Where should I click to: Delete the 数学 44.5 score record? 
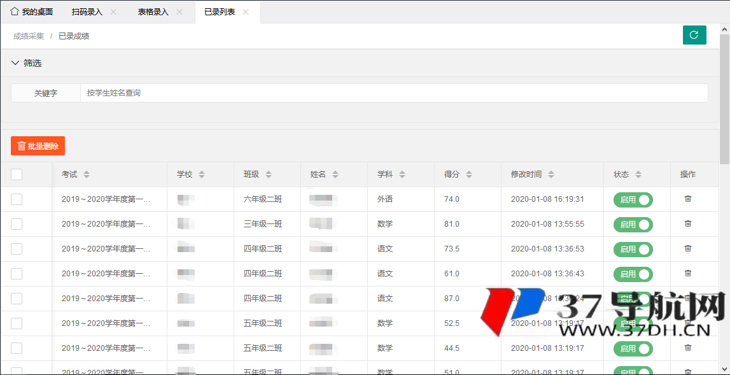(687, 348)
